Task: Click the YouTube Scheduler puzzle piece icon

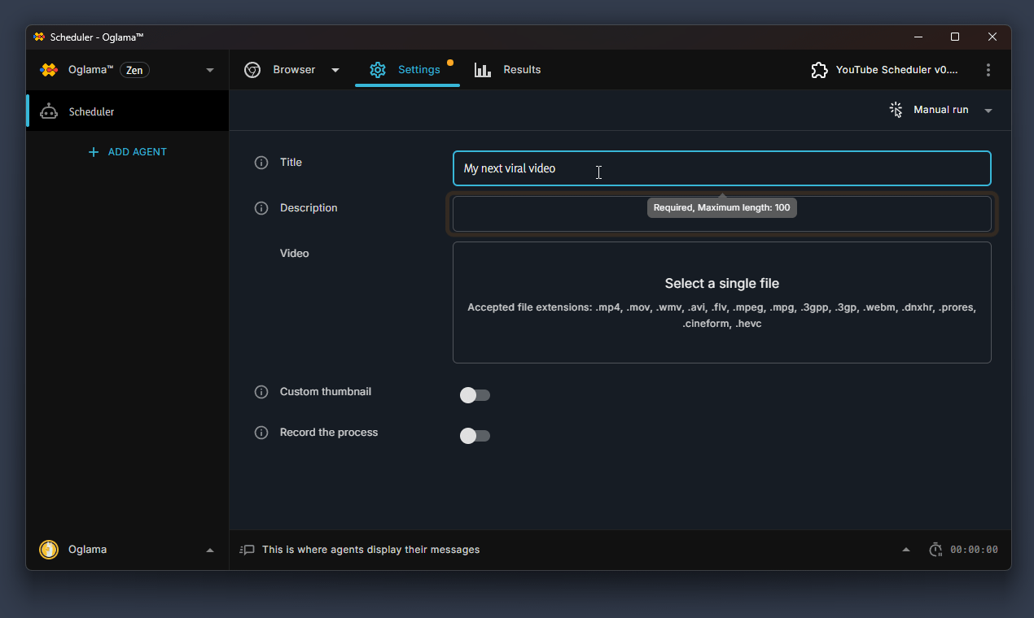Action: pos(819,70)
